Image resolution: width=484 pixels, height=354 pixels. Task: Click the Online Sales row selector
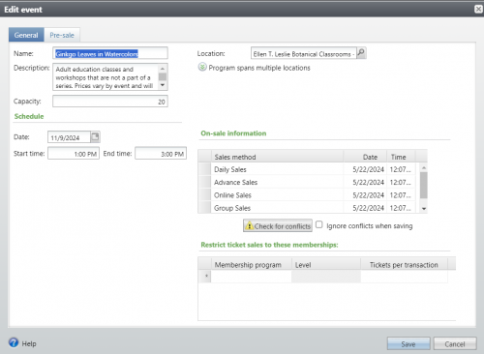204,195
